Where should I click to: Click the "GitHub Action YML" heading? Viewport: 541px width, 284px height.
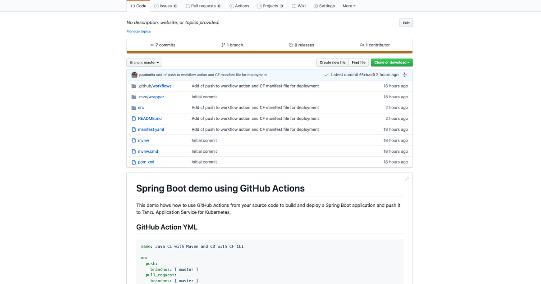[167, 227]
